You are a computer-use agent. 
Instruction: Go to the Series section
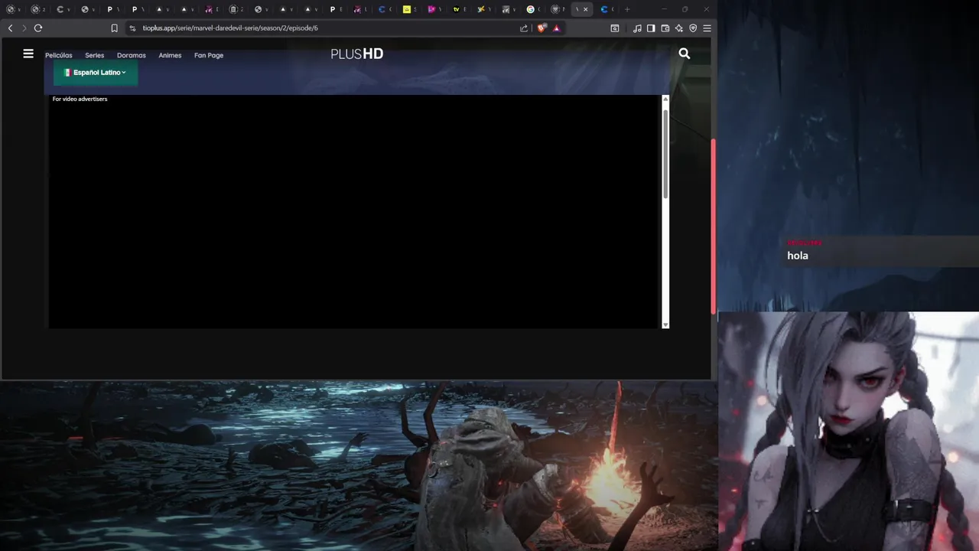click(x=95, y=55)
